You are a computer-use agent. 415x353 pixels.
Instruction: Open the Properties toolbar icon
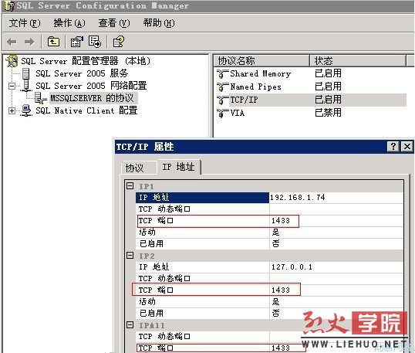pos(77,42)
